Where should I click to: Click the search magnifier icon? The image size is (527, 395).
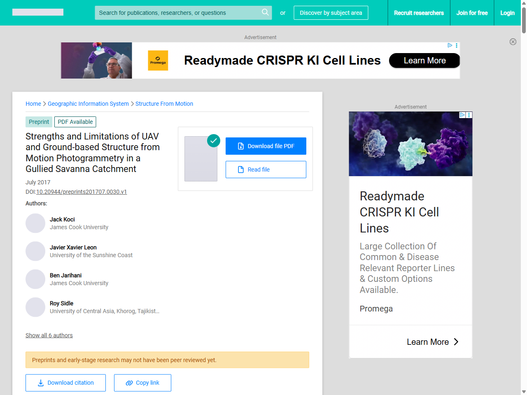point(265,12)
